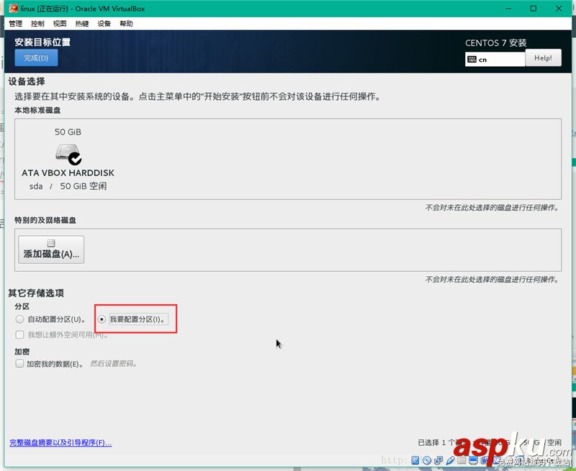Open the 视图 menu

[x=60, y=24]
